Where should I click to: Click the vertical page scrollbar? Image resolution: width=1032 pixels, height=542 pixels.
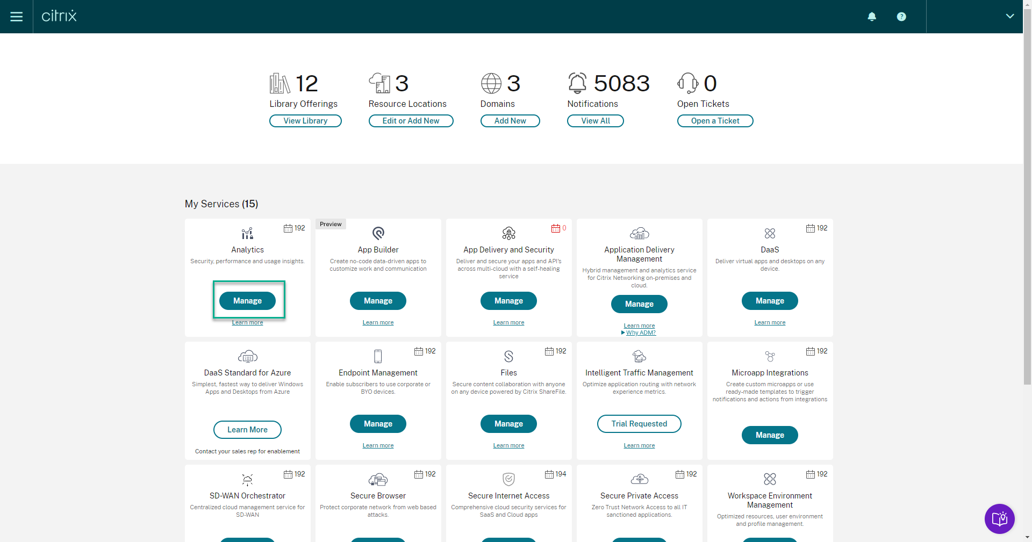(x=1027, y=196)
